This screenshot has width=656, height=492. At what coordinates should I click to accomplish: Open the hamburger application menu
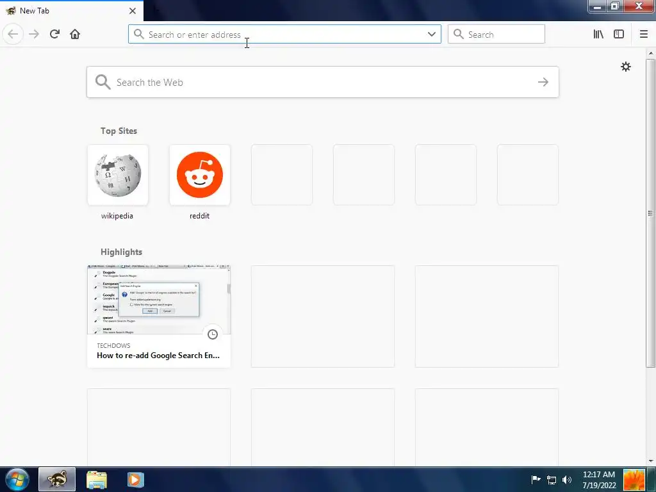(x=644, y=34)
